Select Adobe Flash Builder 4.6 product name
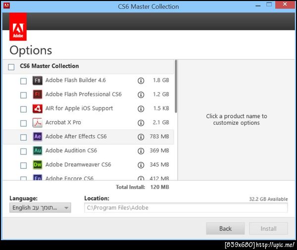The height and width of the screenshot is (250, 297). (76, 80)
